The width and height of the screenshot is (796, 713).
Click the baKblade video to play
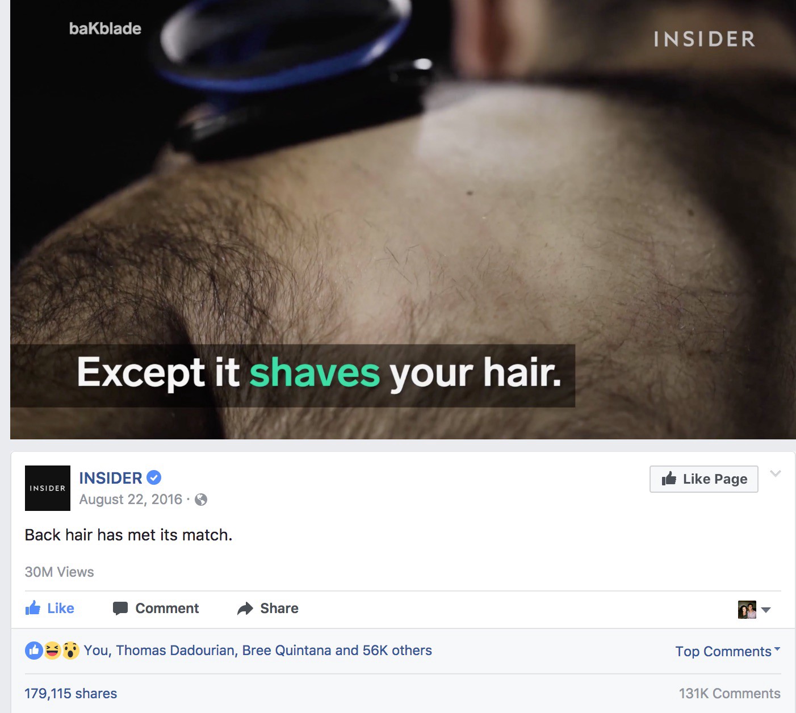coord(403,220)
